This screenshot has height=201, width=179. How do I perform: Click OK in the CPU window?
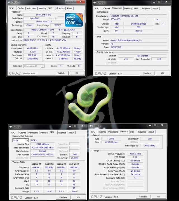click(x=77, y=73)
